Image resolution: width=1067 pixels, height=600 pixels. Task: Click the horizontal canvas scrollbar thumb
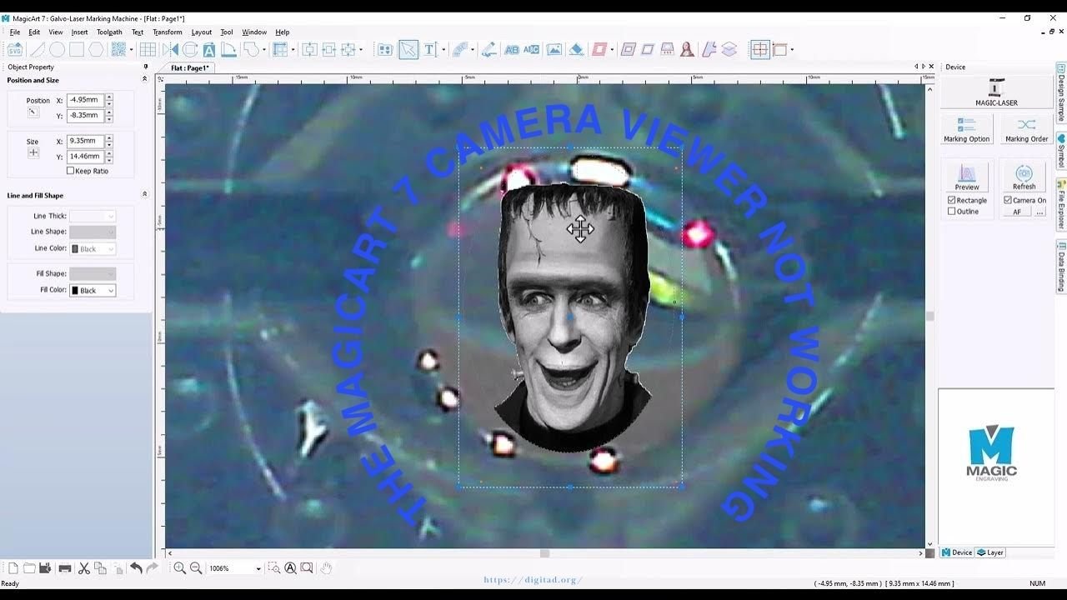tap(544, 553)
